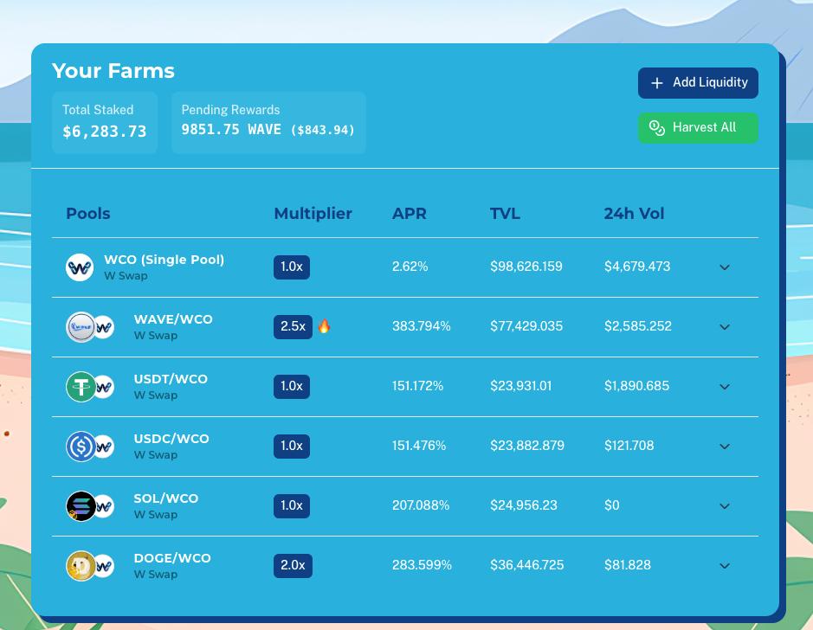Click the $4,679.473 24h volume
Image resolution: width=813 pixels, height=630 pixels.
click(637, 267)
